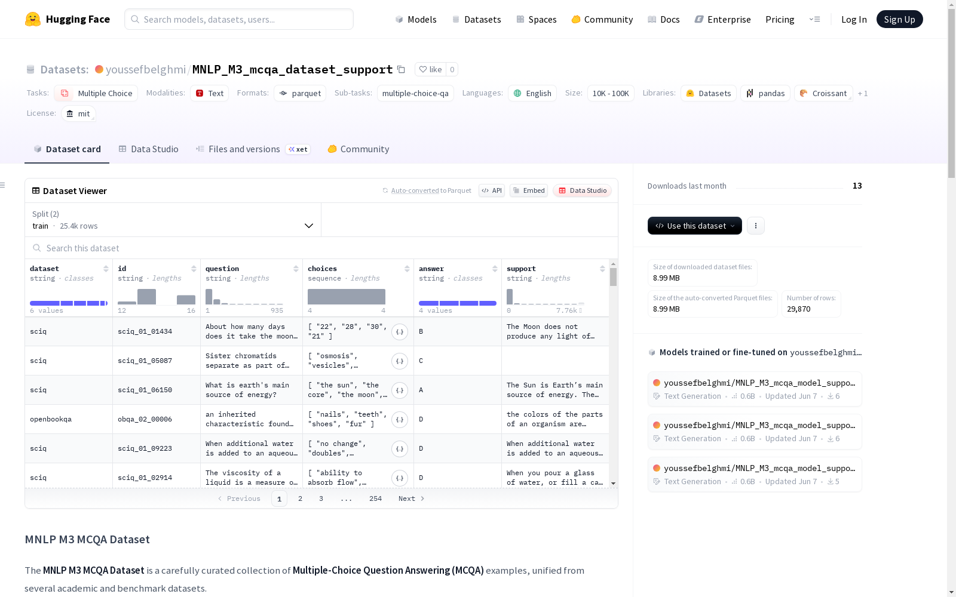Sort the id column
The width and height of the screenshot is (956, 597).
pyautogui.click(x=194, y=269)
